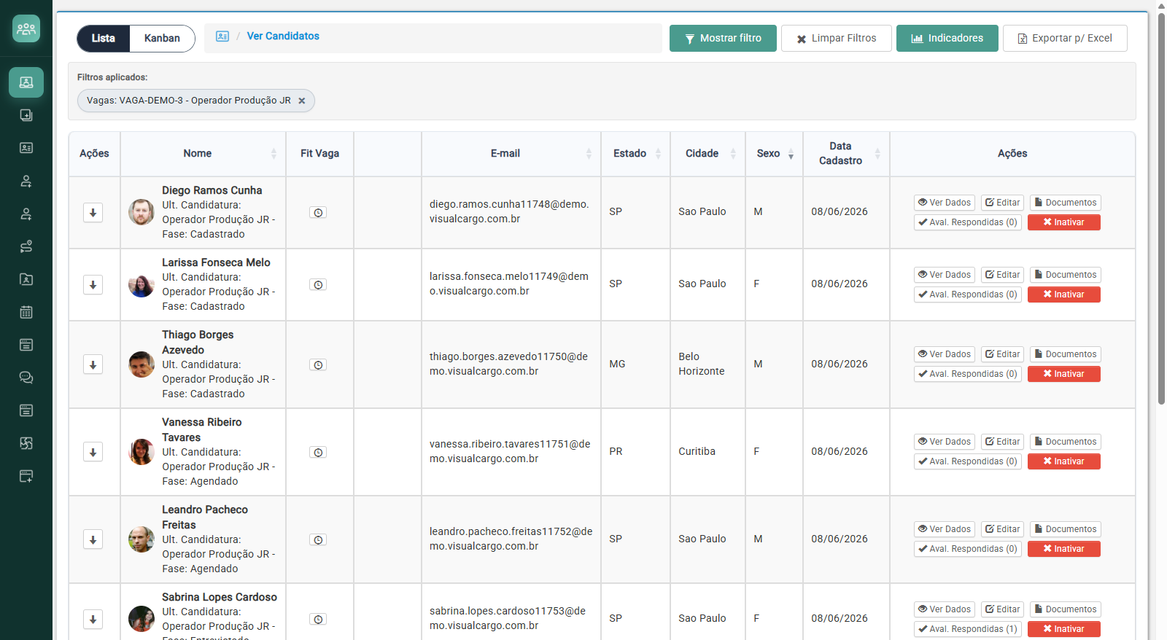This screenshot has width=1167, height=640.
Task: Click the breadcrumb home card icon
Action: 222,36
